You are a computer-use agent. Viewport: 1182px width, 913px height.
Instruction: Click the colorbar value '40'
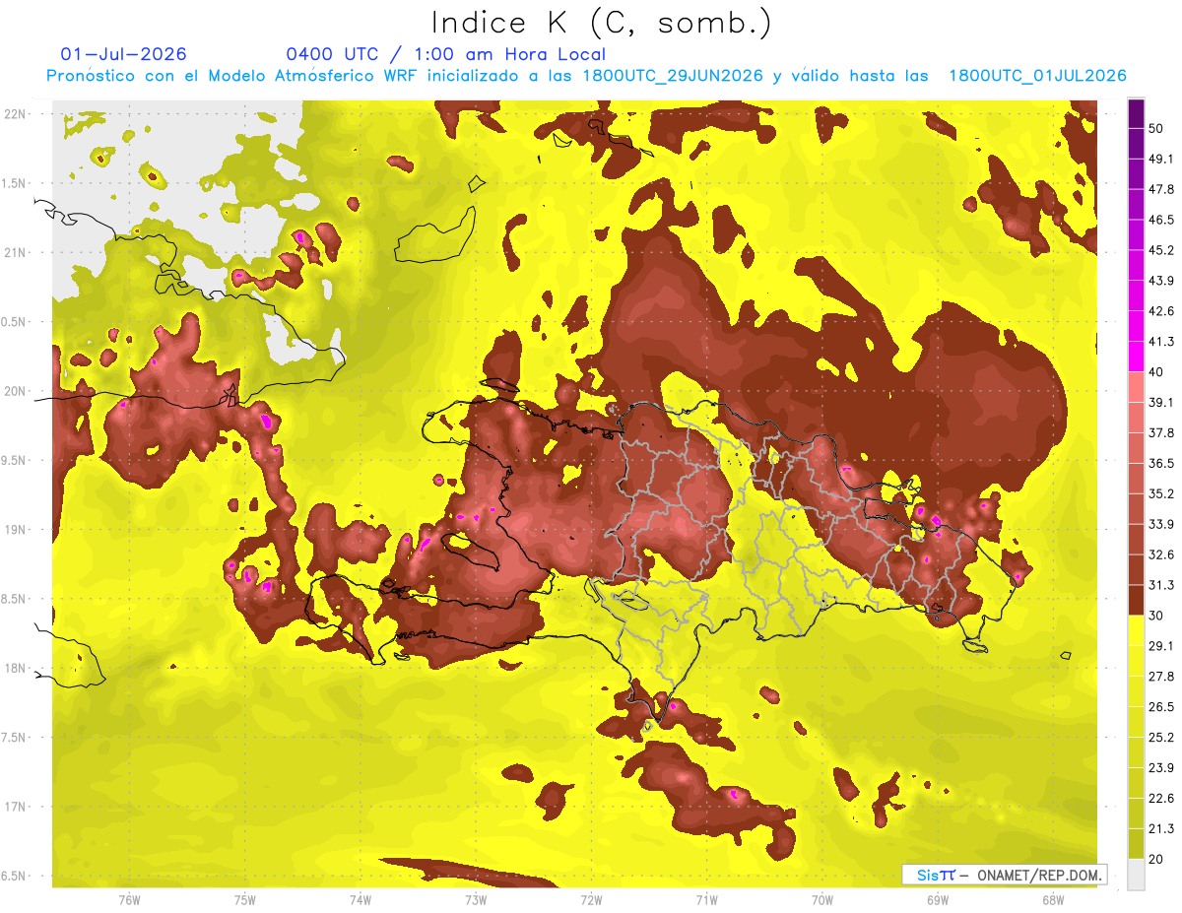[x=1156, y=372]
